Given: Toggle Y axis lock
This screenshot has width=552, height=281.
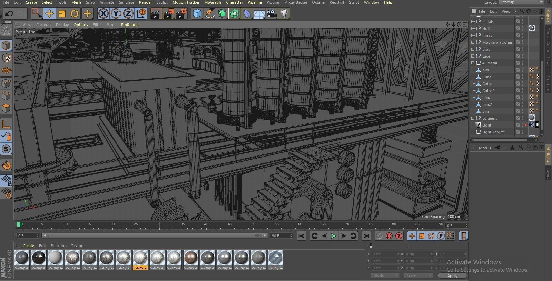Looking at the screenshot, I should pos(116,14).
